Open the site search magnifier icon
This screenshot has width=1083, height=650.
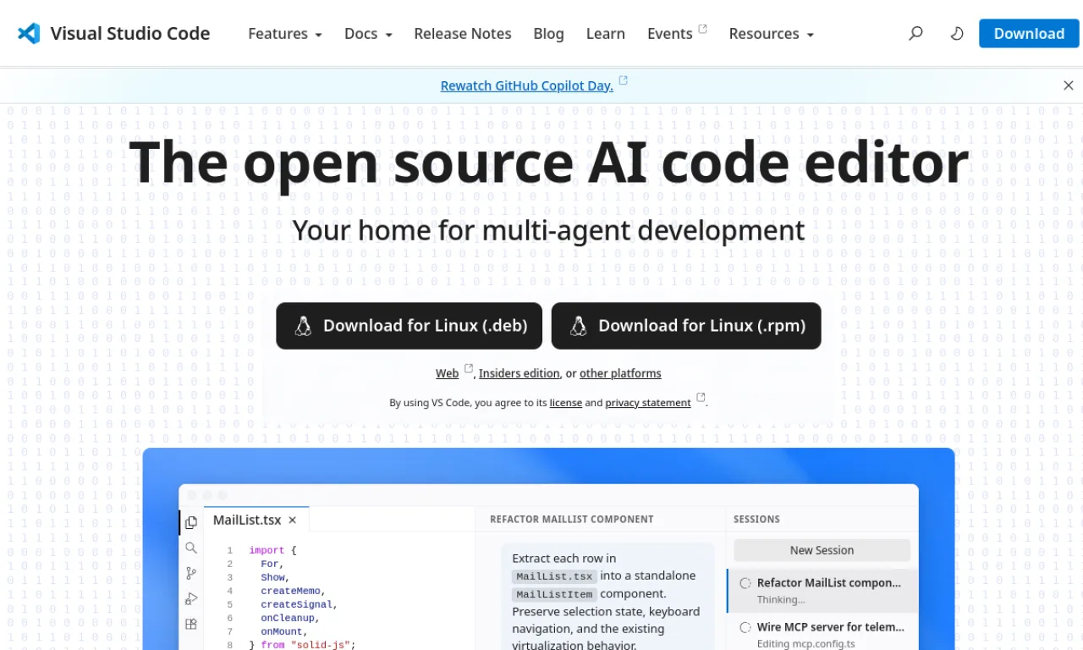[915, 34]
